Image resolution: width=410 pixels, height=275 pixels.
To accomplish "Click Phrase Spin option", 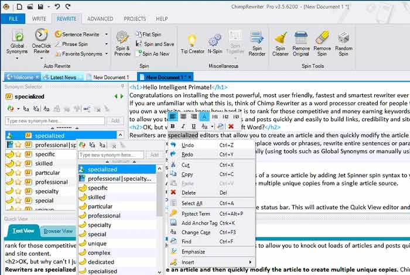I will 71,44.
